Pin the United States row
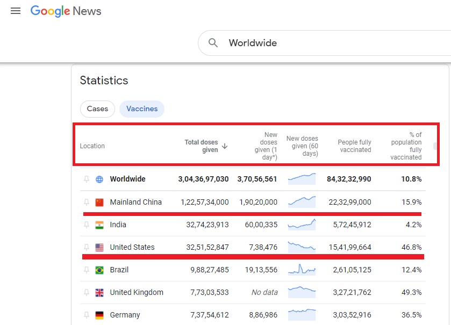The width and height of the screenshot is (451, 325). click(87, 248)
